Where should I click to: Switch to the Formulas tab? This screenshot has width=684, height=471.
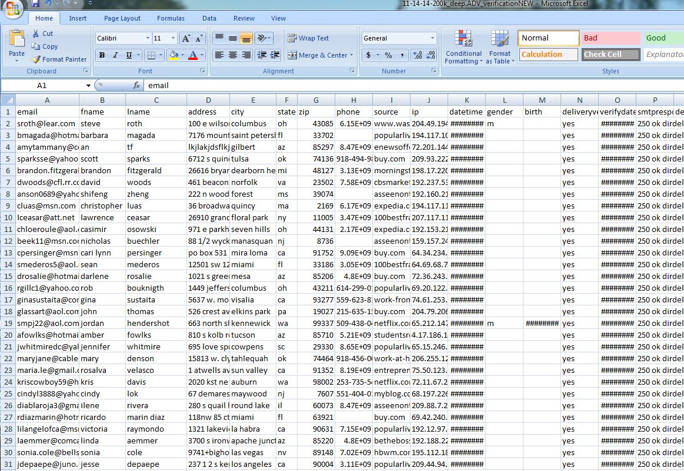pyautogui.click(x=171, y=18)
